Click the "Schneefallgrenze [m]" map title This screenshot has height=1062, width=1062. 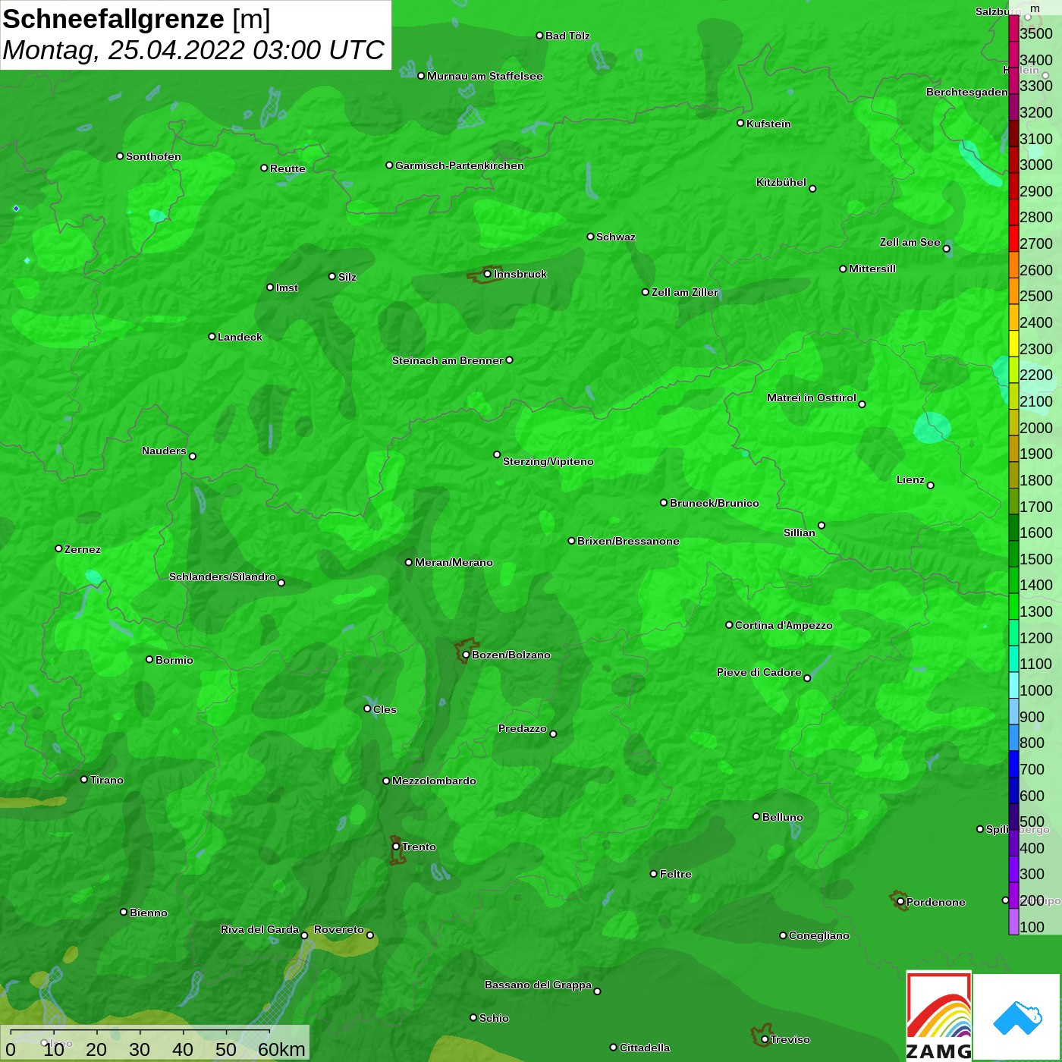click(137, 19)
